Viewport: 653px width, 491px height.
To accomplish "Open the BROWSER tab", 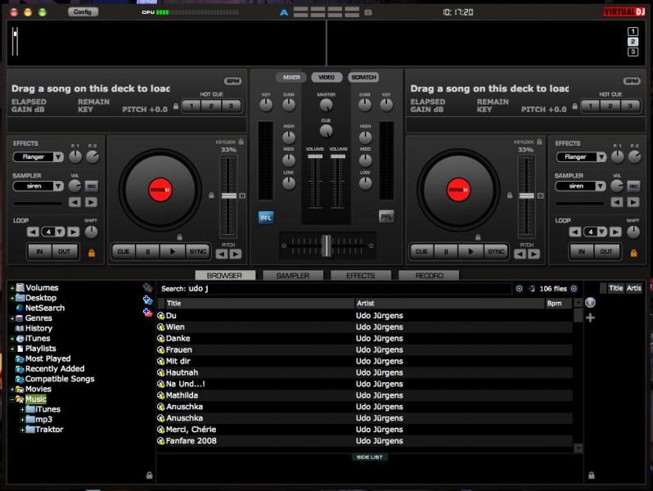I will click(x=225, y=275).
